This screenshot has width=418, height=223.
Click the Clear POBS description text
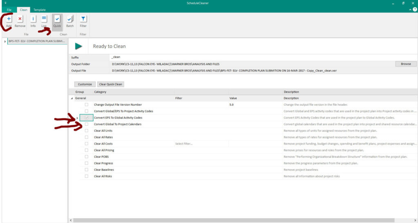(x=345, y=157)
